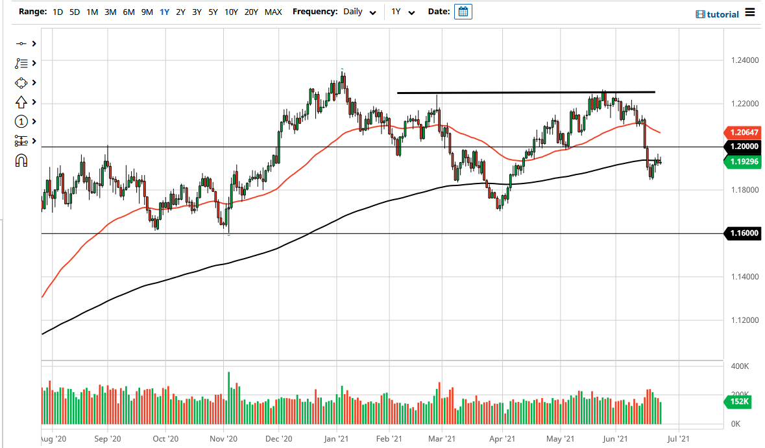Toggle the magnet snap mode
Screen dimensions: 765x448
[21, 160]
